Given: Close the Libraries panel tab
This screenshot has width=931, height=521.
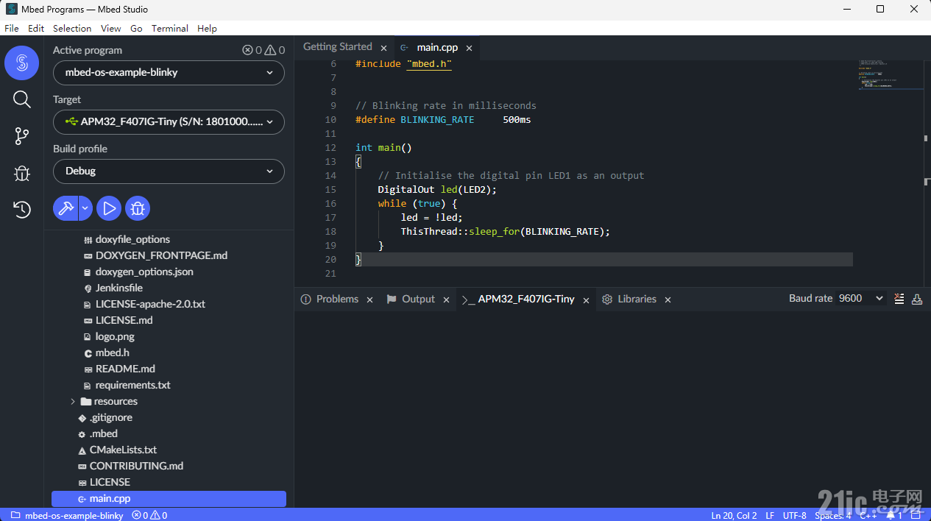Looking at the screenshot, I should tap(668, 300).
